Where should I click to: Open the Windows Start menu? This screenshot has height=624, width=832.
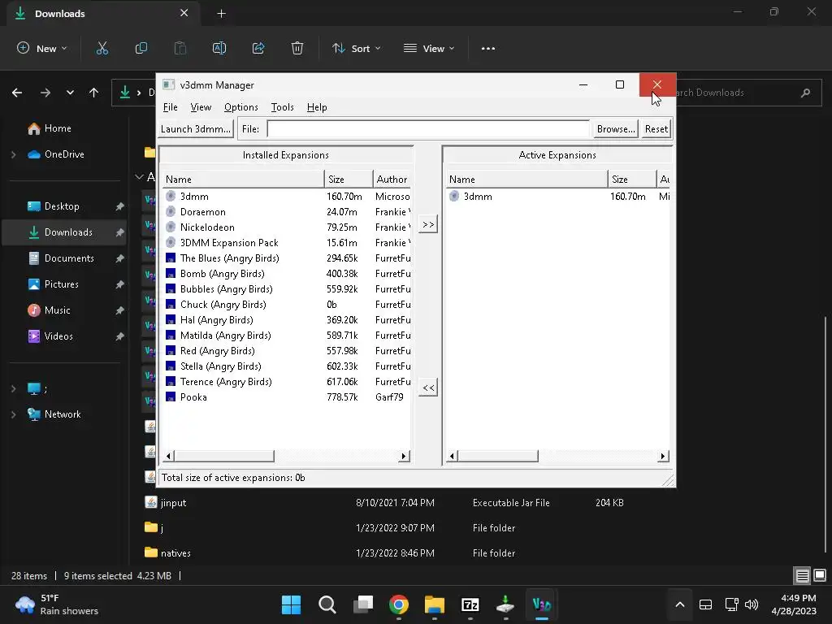[x=291, y=604]
